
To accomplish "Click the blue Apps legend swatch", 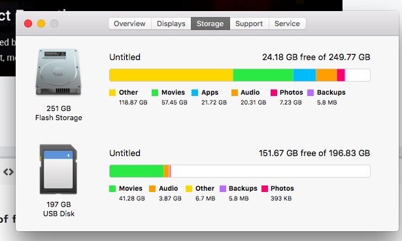I will (195, 93).
